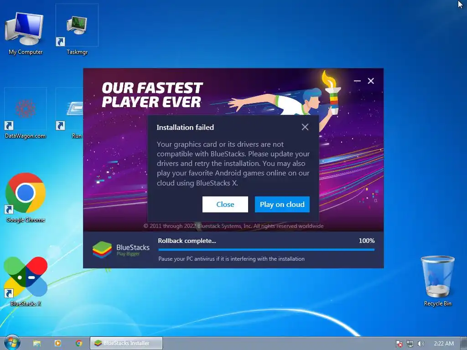The image size is (467, 350).
Task: Click the Installation failed heading
Action: tap(185, 128)
